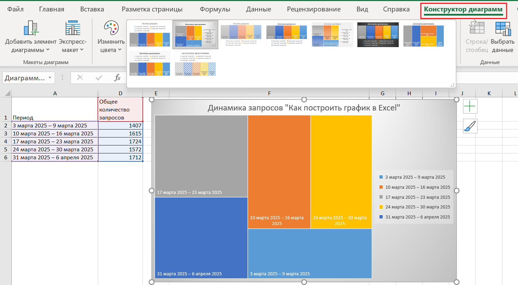Select cell with value 1724
The height and width of the screenshot is (285, 518).
pyautogui.click(x=120, y=142)
